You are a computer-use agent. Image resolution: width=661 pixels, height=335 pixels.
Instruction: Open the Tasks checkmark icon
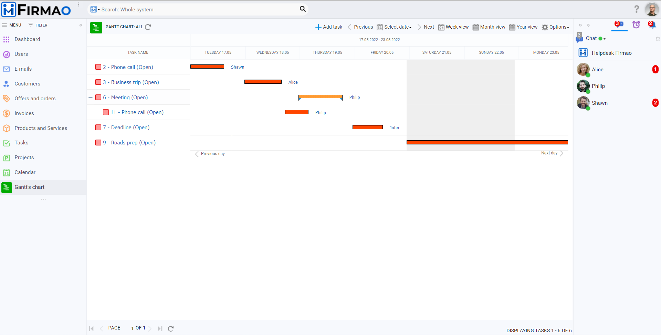(x=6, y=143)
